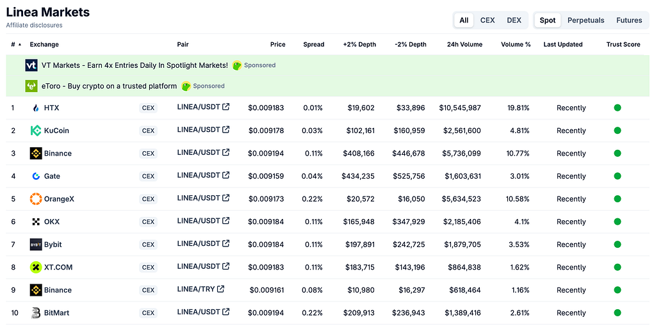This screenshot has height=331, width=656.
Task: Open external link icon beside LINEA/TRY
Action: point(220,289)
